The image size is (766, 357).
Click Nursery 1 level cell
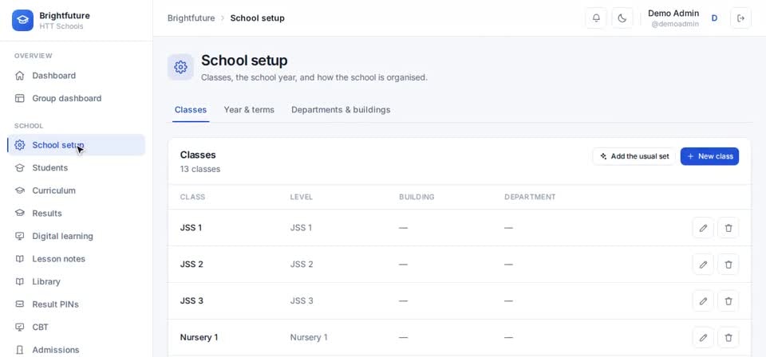pyautogui.click(x=309, y=338)
